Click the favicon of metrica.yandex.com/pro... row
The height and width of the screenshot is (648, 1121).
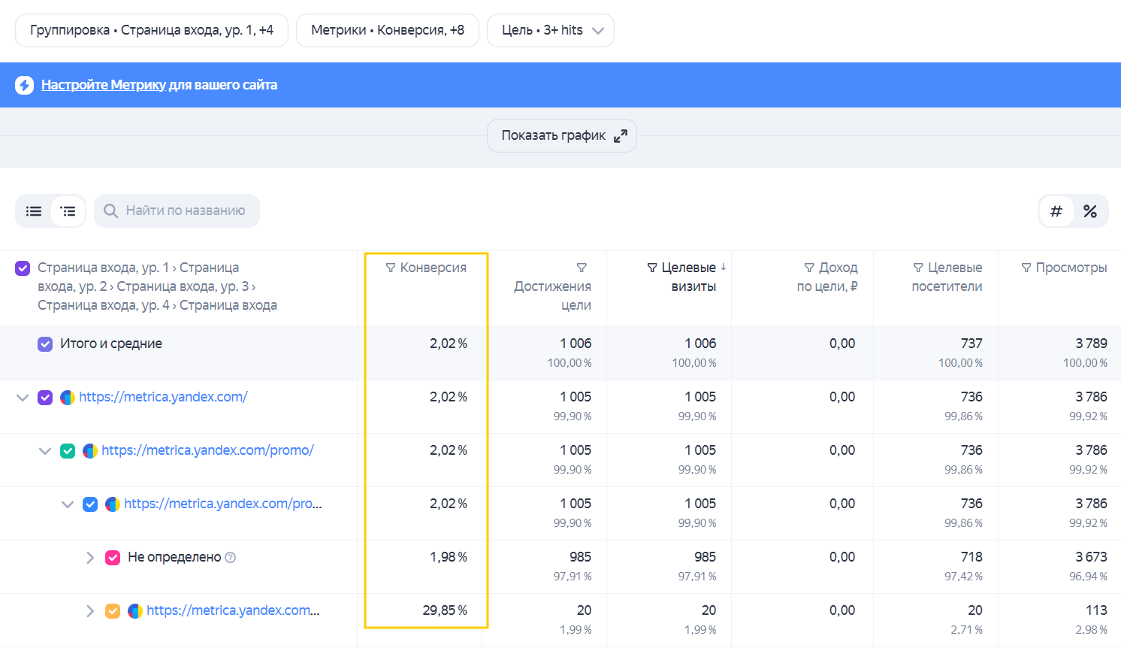pyautogui.click(x=113, y=504)
